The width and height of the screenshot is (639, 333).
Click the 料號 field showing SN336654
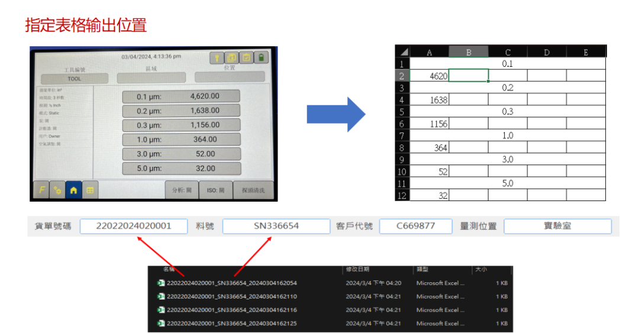coord(276,226)
